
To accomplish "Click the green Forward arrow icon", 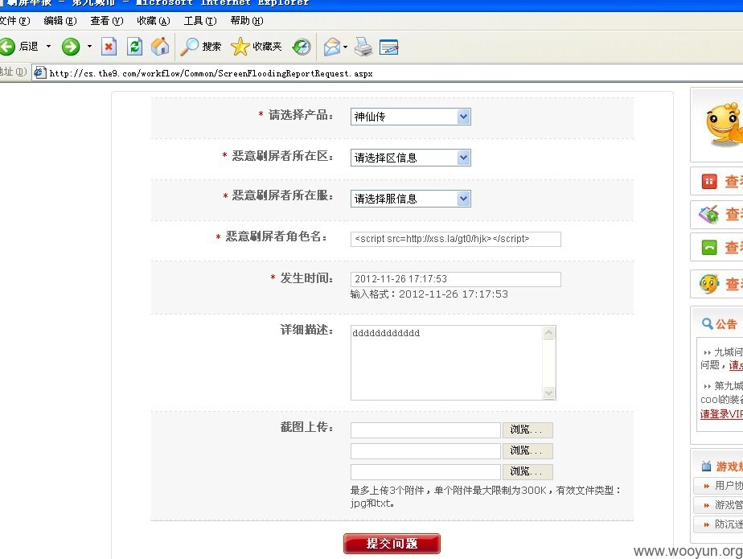I will tap(71, 47).
